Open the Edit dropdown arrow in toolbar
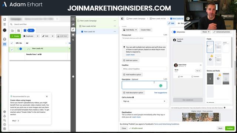Image resolution: width=237 pixels, height=133 pixels. (x=53, y=36)
